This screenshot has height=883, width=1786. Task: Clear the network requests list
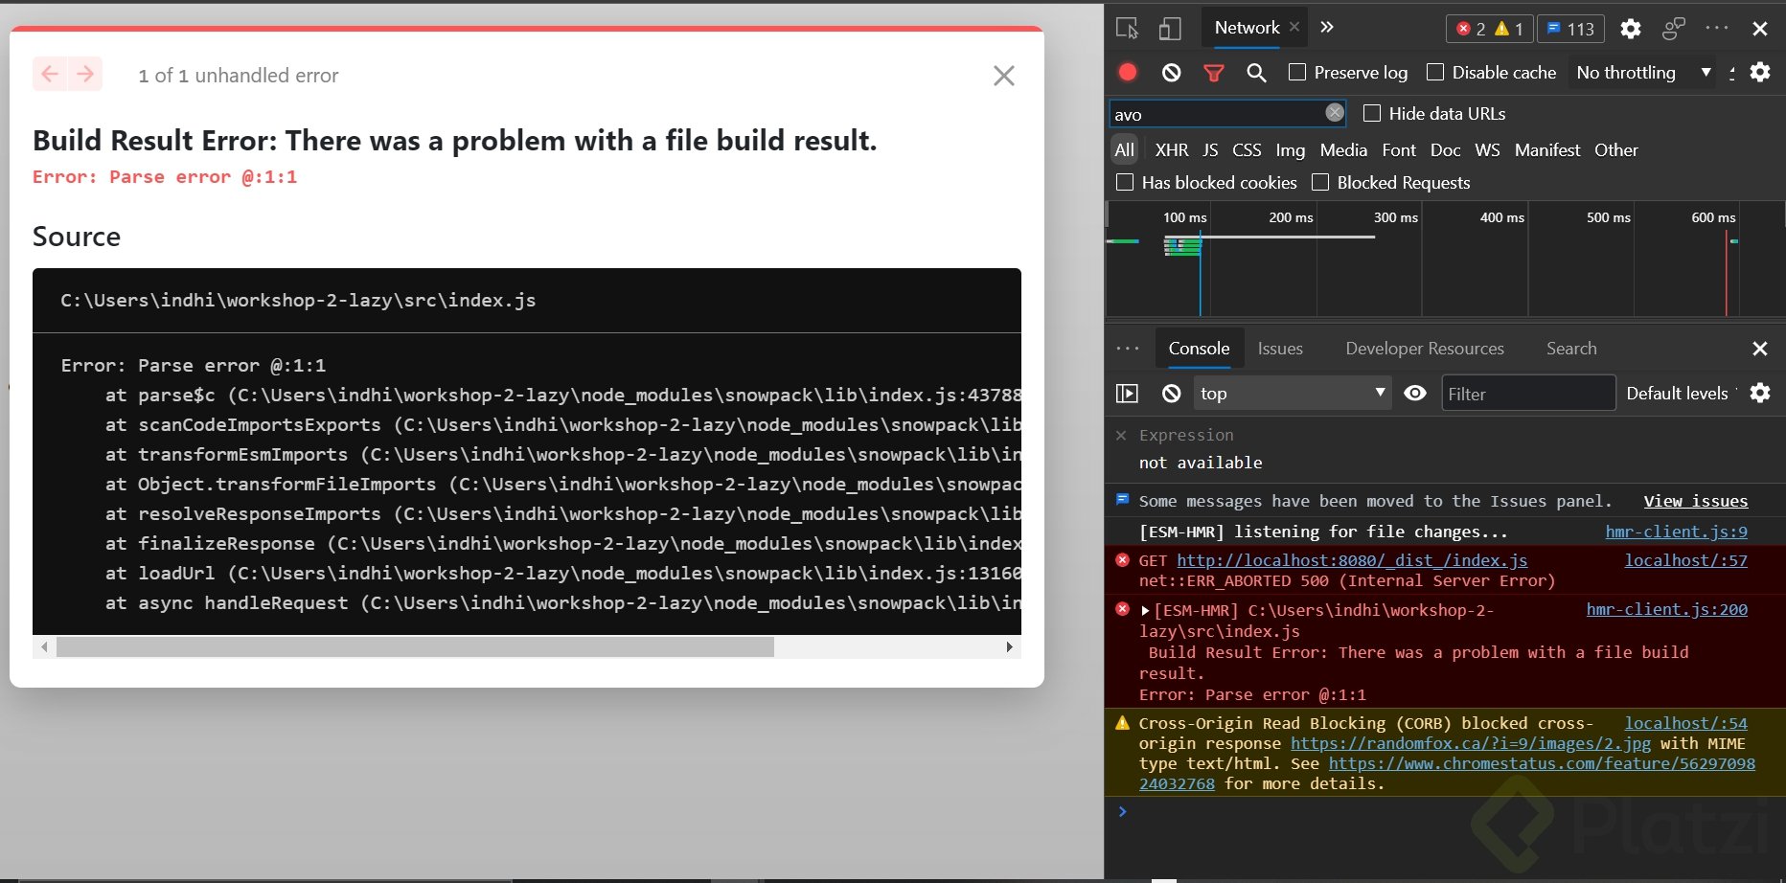pos(1170,72)
